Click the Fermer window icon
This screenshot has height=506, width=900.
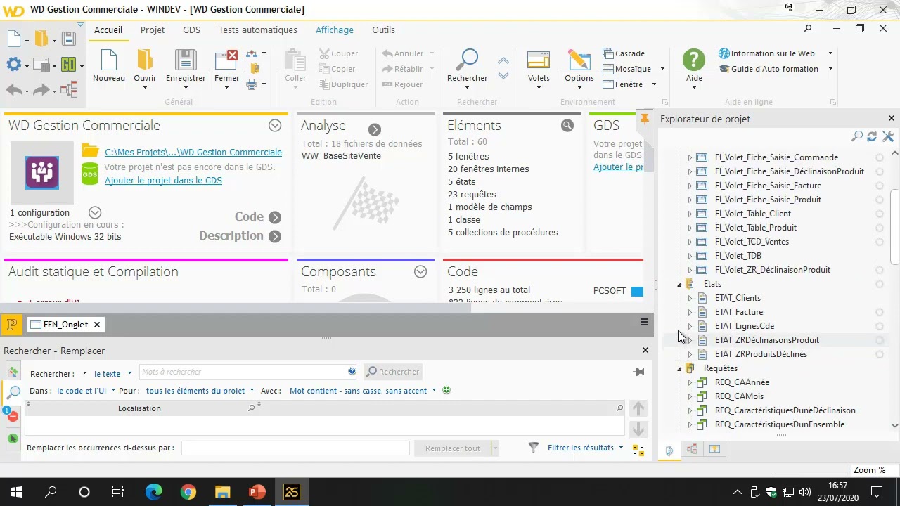pos(226,60)
